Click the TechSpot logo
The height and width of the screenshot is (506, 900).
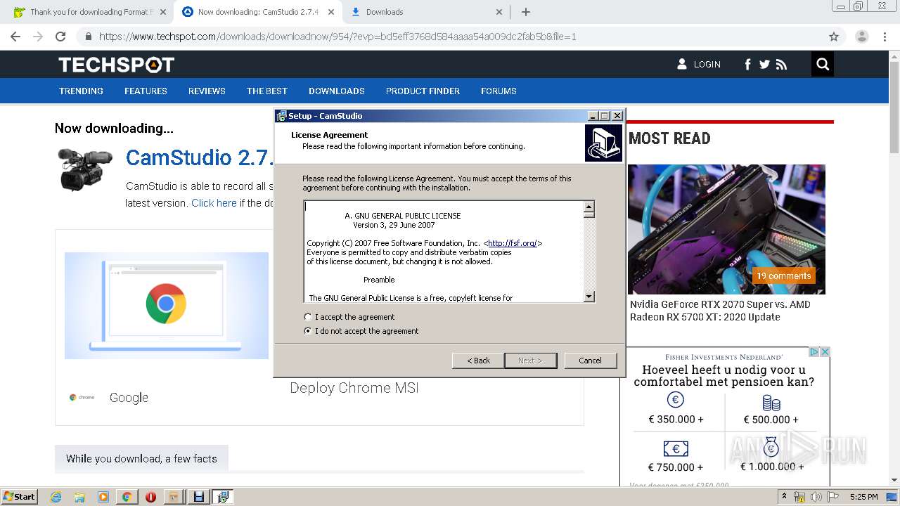116,65
